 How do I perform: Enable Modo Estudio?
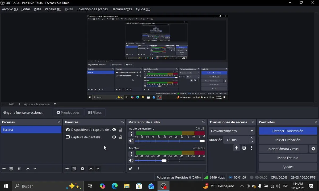coord(288,158)
